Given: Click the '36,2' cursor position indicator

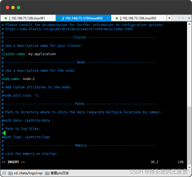Looking at the screenshot, I should click(154, 162).
